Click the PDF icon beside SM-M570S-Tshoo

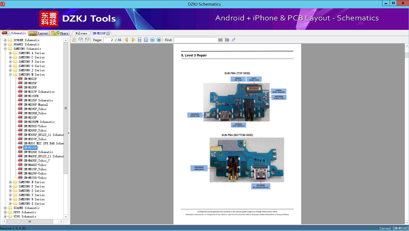pos(20,178)
